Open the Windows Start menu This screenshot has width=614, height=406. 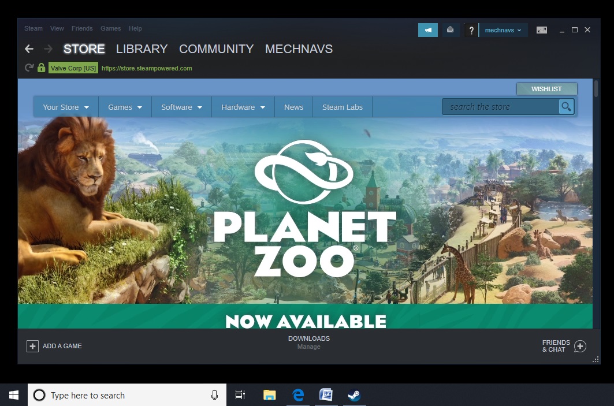[x=14, y=395]
